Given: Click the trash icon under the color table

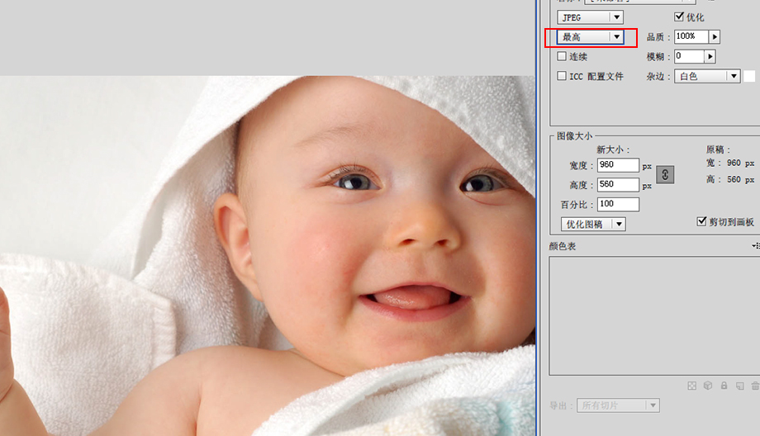Looking at the screenshot, I should tap(755, 386).
